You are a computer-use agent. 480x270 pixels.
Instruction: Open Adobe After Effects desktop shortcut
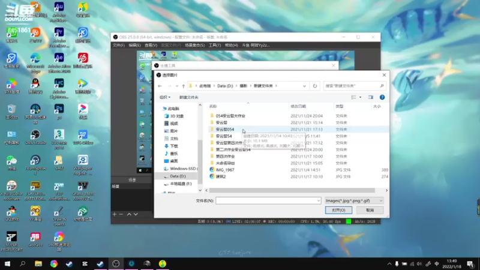click(x=59, y=63)
